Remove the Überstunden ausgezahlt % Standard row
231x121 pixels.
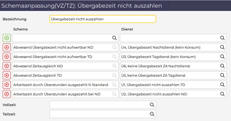click(x=7, y=85)
